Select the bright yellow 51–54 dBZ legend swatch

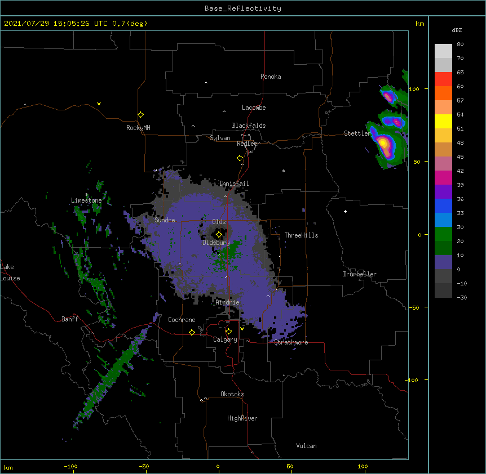tap(443, 121)
